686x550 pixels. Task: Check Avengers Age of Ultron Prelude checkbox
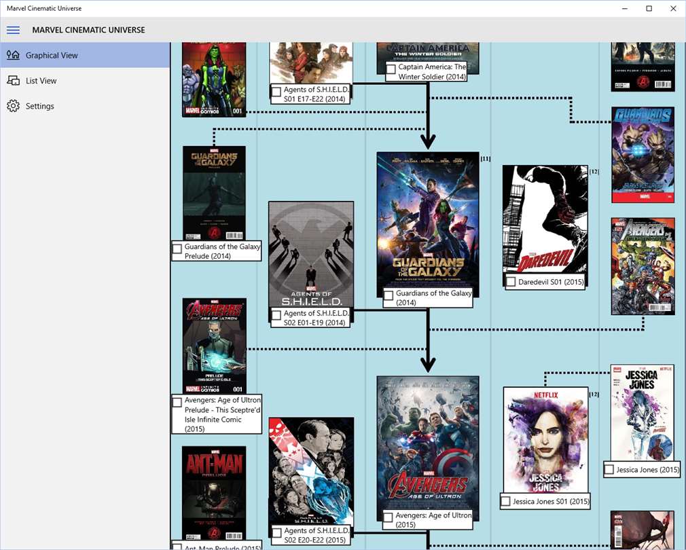(177, 402)
